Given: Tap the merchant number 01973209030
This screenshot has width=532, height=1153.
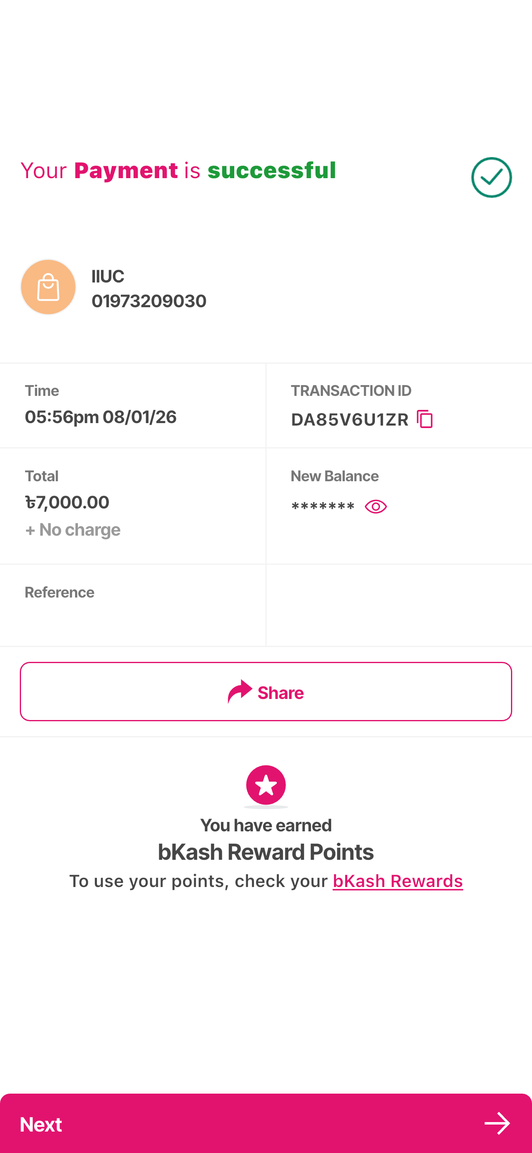Looking at the screenshot, I should (x=149, y=301).
